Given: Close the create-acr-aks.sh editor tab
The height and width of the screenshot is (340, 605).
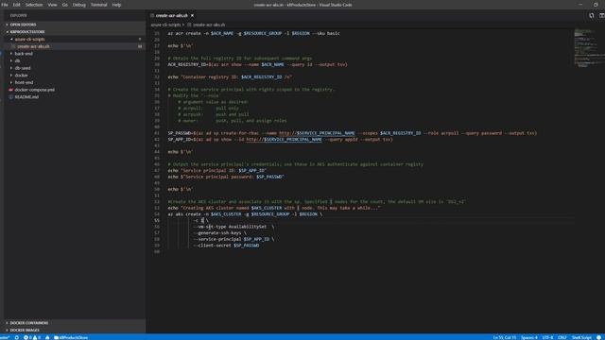Looking at the screenshot, I should coord(192,15).
